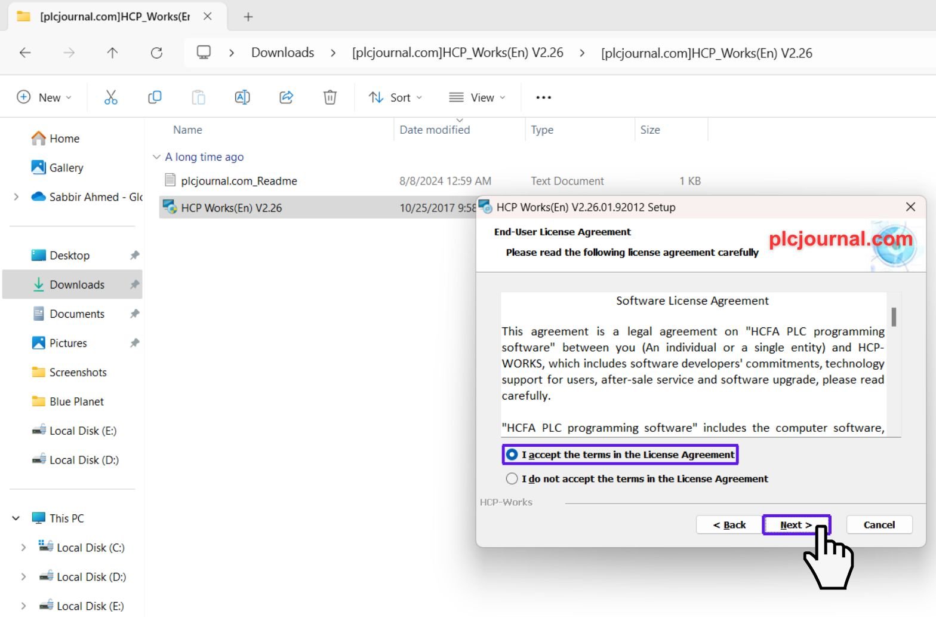The height and width of the screenshot is (617, 936).
Task: Click Cancel in the setup dialog
Action: pyautogui.click(x=879, y=525)
